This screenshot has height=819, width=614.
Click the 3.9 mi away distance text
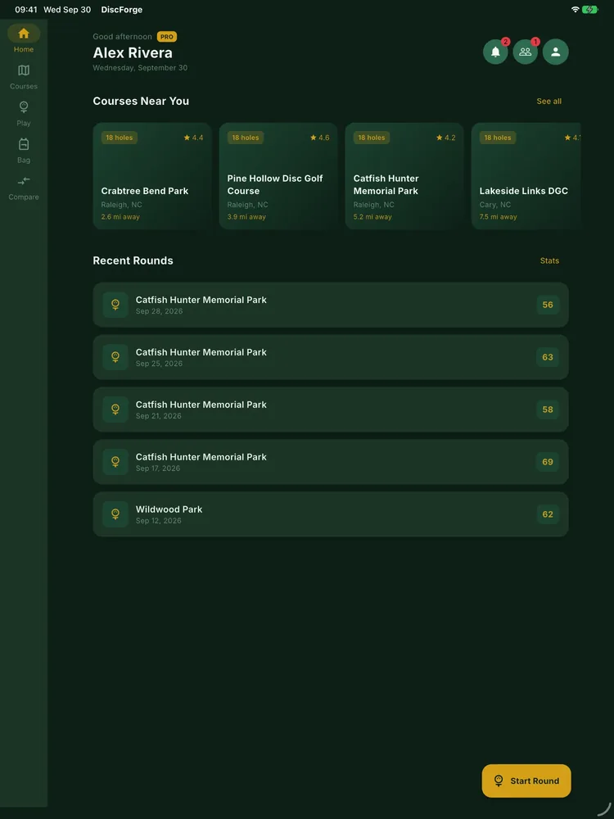tap(246, 217)
